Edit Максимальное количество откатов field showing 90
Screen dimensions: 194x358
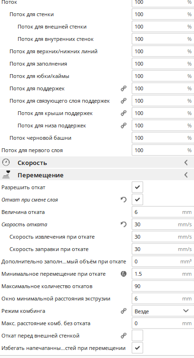pyautogui.click(x=163, y=286)
